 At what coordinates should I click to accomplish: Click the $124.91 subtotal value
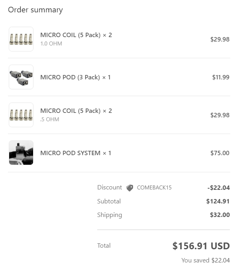pyautogui.click(x=218, y=201)
